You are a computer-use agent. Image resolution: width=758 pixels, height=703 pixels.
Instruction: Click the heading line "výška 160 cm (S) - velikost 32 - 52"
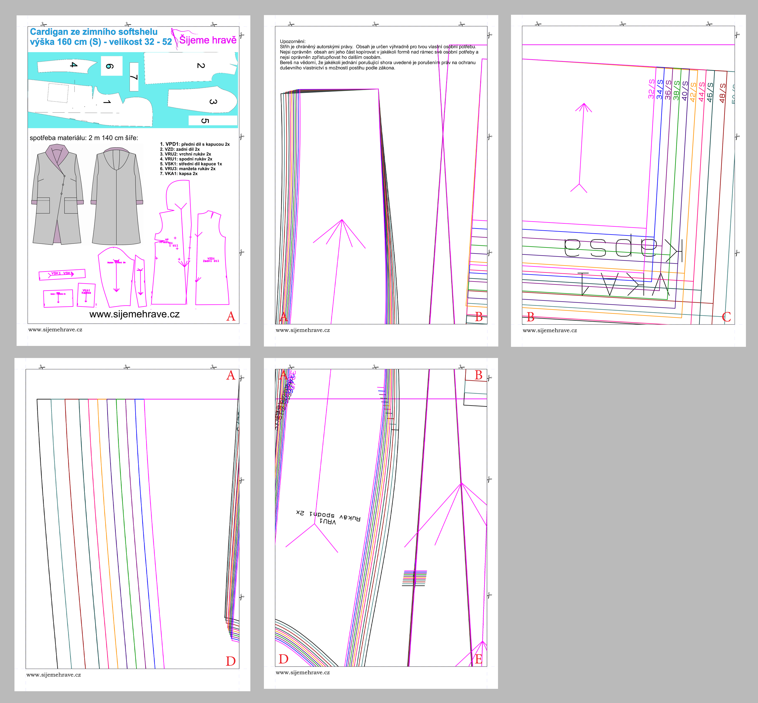(101, 42)
